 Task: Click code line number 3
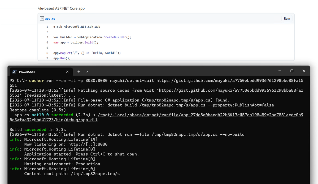click(x=47, y=37)
